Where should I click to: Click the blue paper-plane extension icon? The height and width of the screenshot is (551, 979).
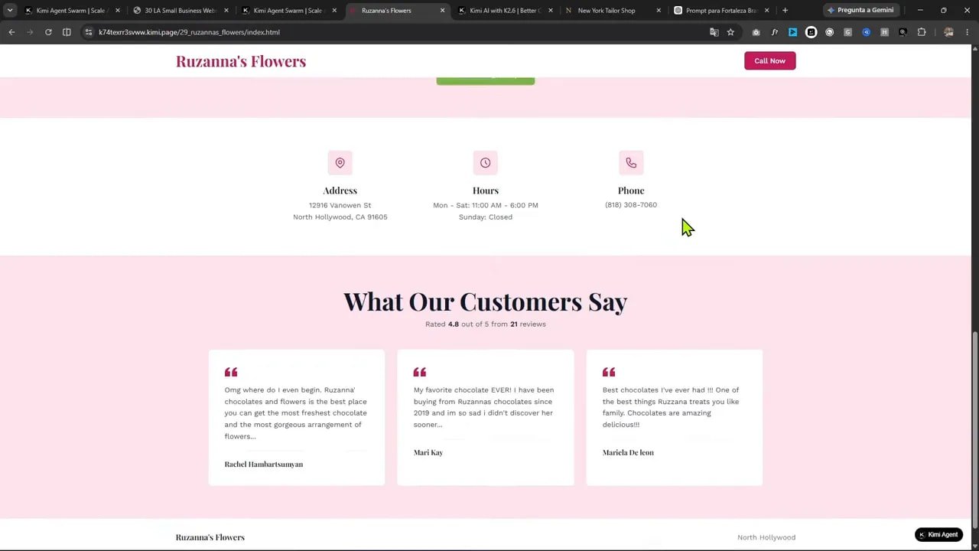[x=793, y=32]
